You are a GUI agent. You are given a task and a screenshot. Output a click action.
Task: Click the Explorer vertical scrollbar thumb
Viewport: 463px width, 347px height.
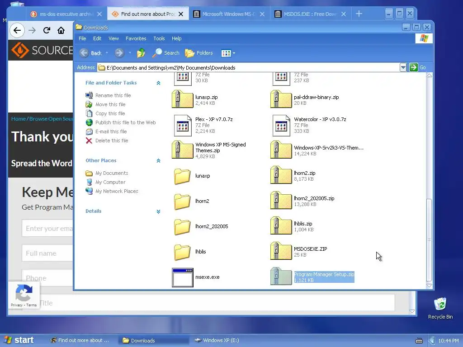(x=430, y=240)
